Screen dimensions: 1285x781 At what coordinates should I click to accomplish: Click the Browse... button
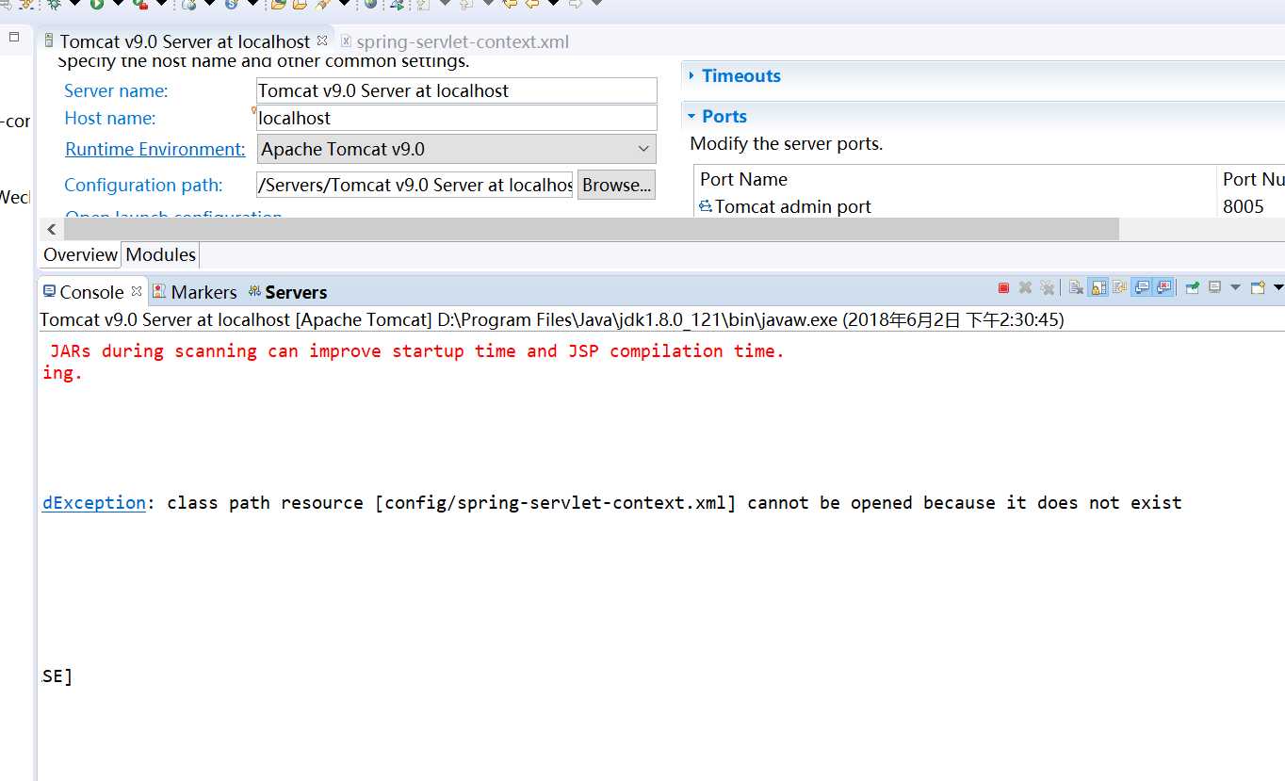616,185
